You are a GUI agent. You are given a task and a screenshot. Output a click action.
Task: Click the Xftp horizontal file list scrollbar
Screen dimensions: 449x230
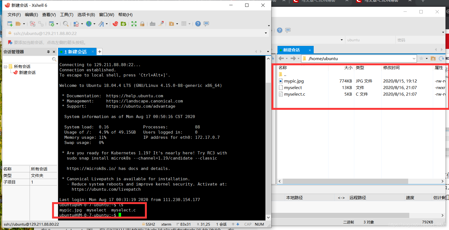pyautogui.click(x=345, y=181)
